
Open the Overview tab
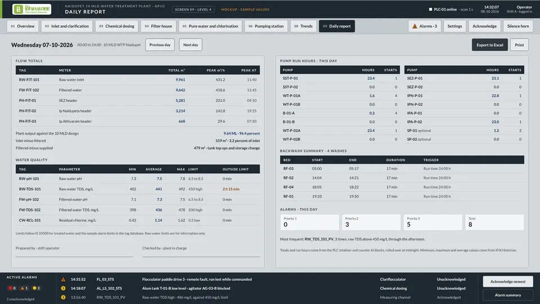(22, 26)
